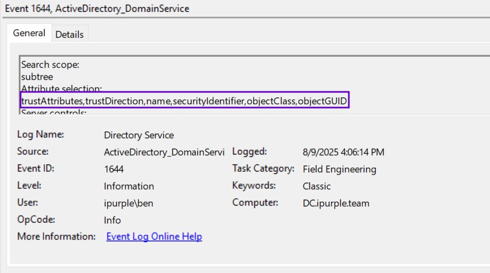Select the Log Name value 'Directory Service'

[139, 135]
